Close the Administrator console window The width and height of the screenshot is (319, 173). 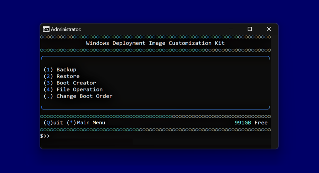[x=269, y=29]
